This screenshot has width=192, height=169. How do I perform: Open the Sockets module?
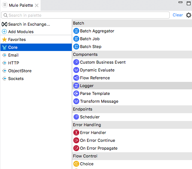(x=36, y=79)
